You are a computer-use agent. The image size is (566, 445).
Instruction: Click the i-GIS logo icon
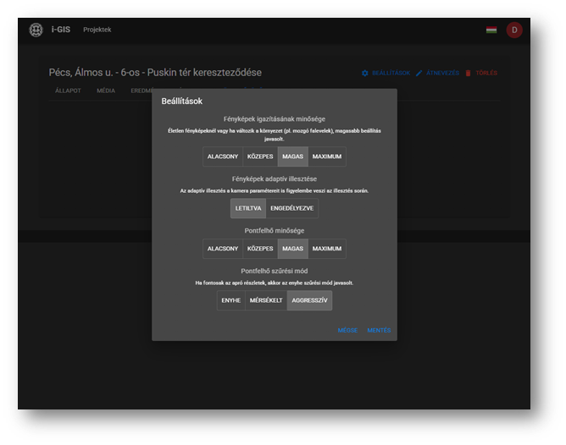click(x=36, y=30)
